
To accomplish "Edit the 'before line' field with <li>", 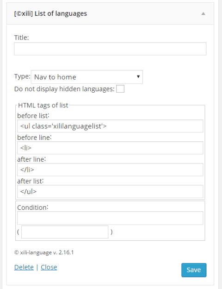I will coord(110,148).
